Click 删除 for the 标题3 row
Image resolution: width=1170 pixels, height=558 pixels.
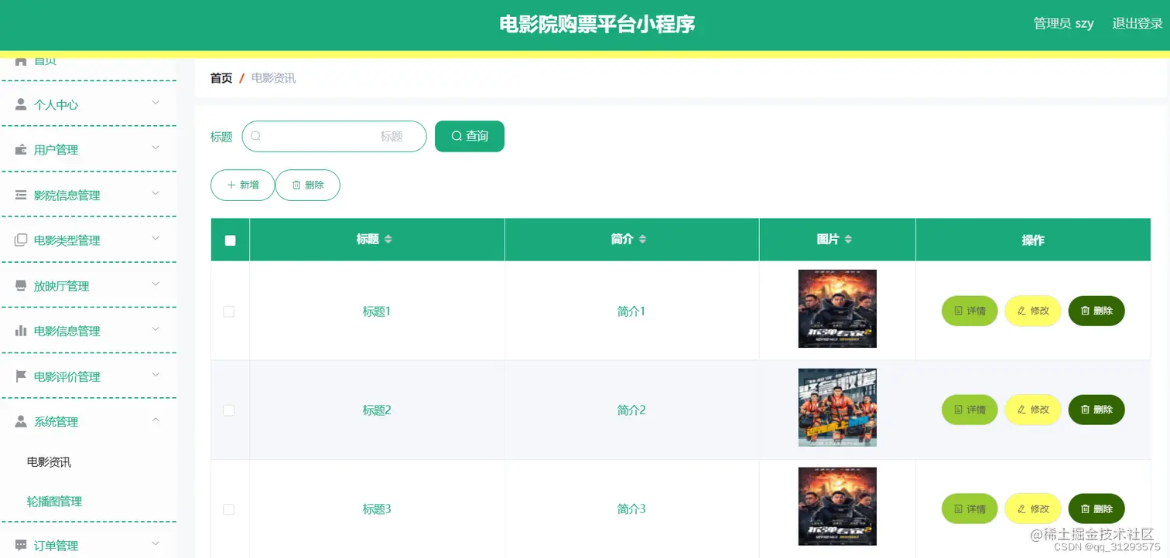click(1096, 509)
